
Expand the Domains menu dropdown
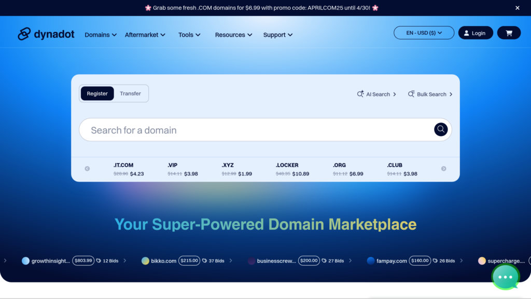click(x=101, y=35)
